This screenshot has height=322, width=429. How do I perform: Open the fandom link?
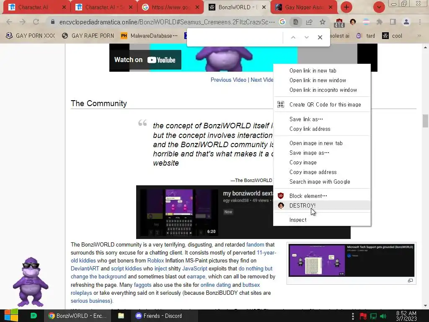(x=255, y=244)
